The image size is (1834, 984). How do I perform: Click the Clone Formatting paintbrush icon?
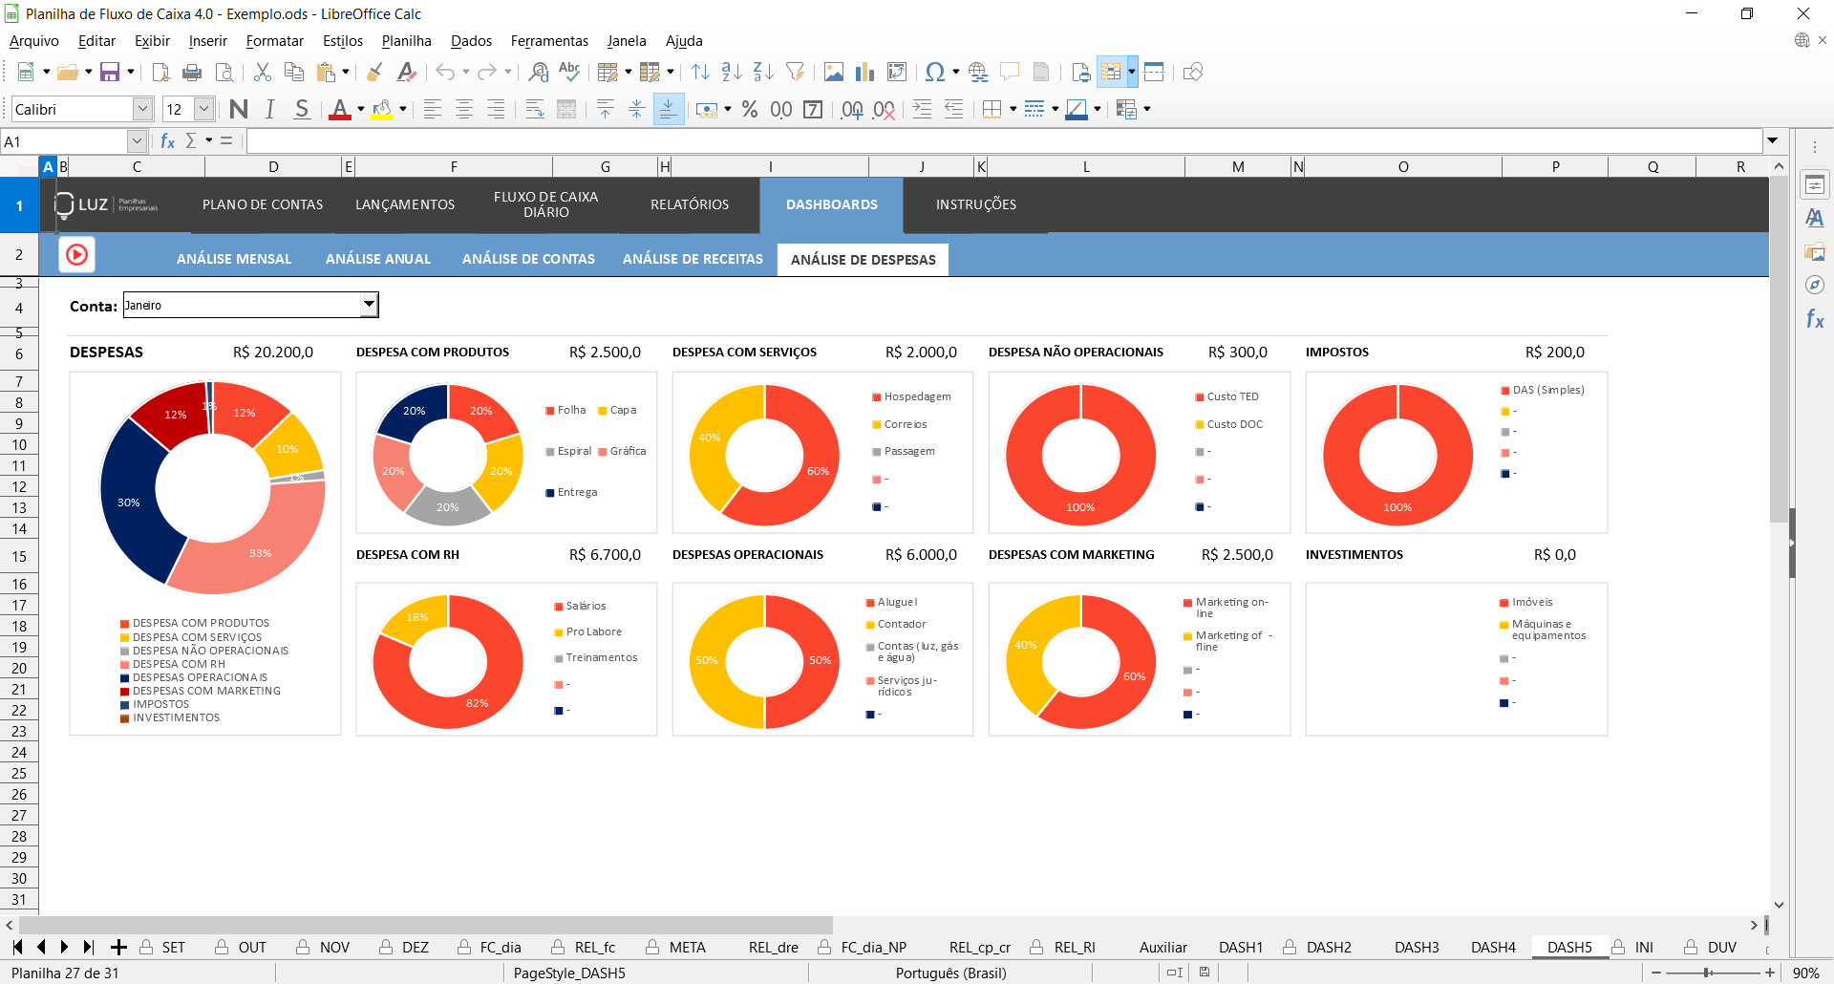tap(374, 73)
